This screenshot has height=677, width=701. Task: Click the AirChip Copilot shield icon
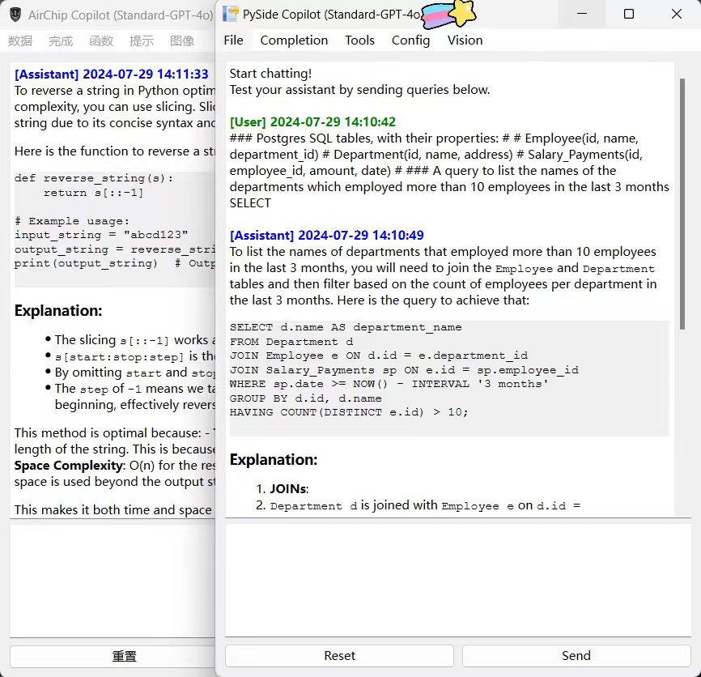pyautogui.click(x=15, y=15)
